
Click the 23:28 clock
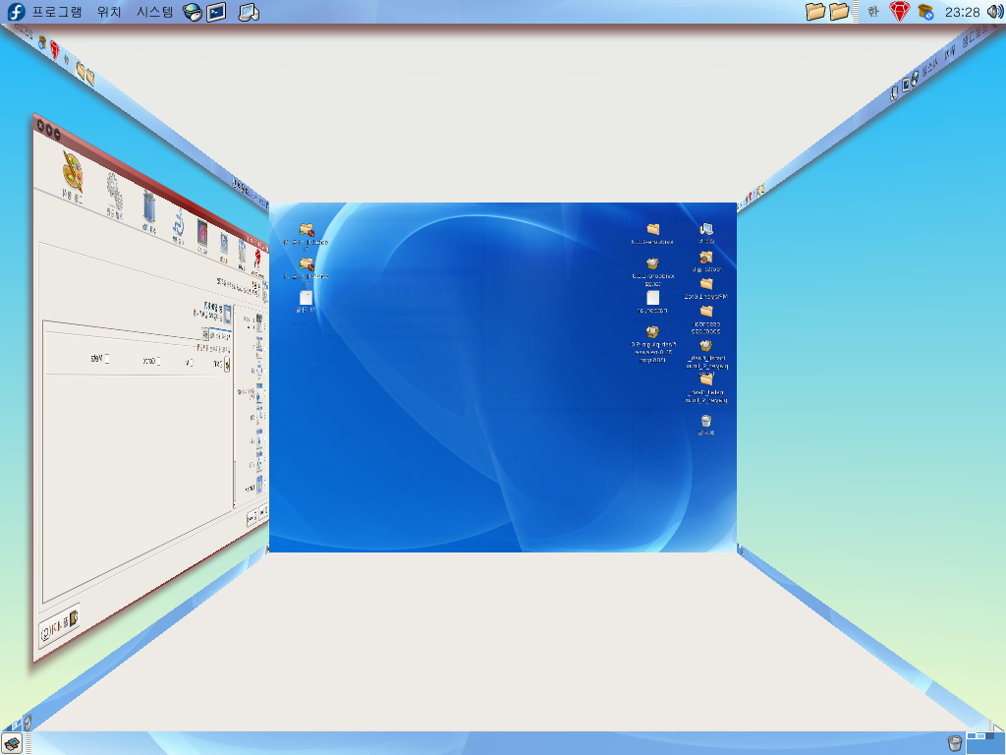963,12
